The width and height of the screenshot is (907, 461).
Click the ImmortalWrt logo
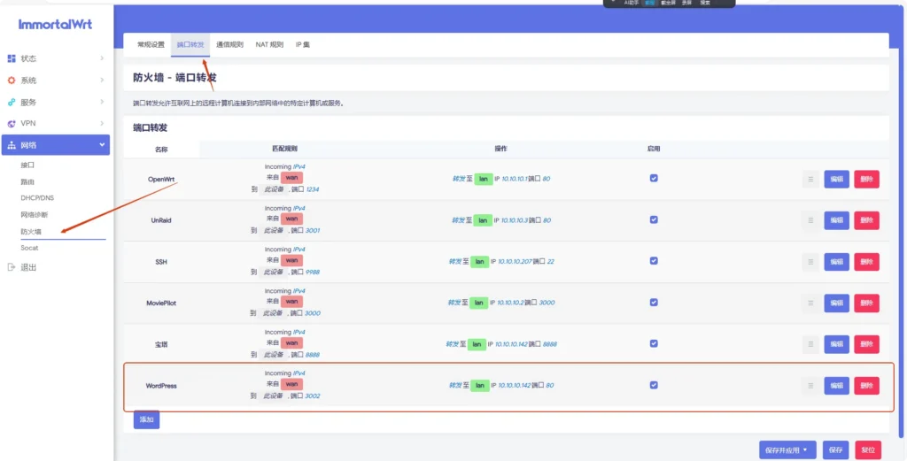pyautogui.click(x=55, y=24)
